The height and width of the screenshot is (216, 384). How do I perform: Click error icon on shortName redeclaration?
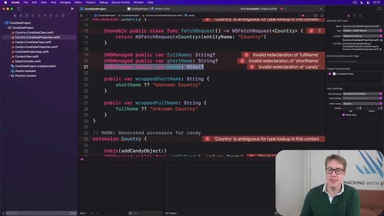coord(242,61)
